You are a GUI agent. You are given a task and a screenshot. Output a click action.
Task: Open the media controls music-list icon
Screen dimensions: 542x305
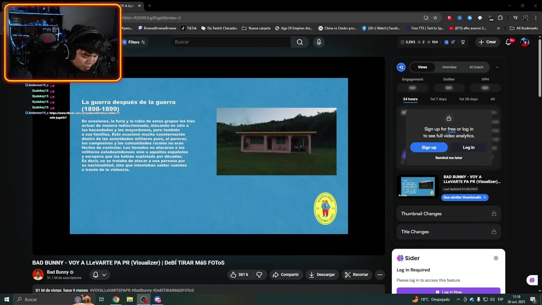pyautogui.click(x=515, y=18)
